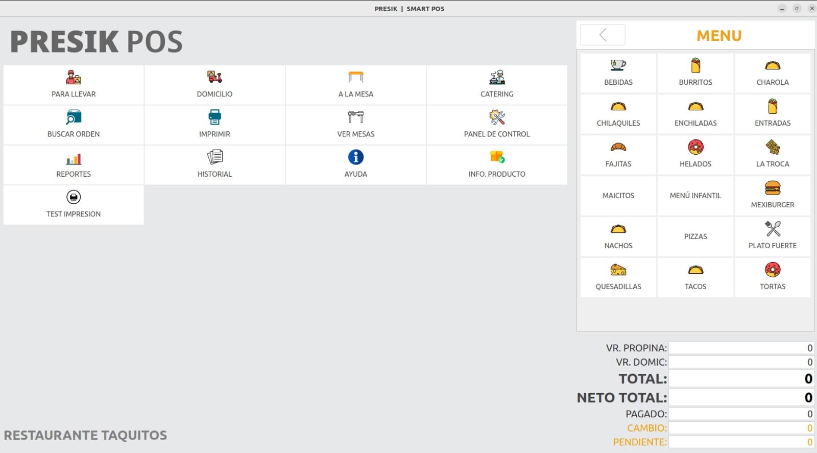This screenshot has height=453, width=817.
Task: Start a DOMICILIO delivery order
Action: click(214, 85)
